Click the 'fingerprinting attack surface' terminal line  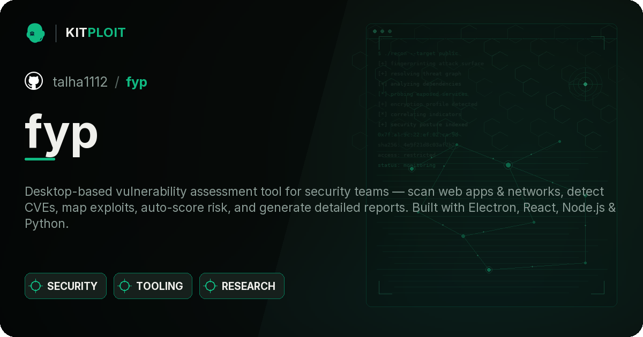tap(430, 64)
